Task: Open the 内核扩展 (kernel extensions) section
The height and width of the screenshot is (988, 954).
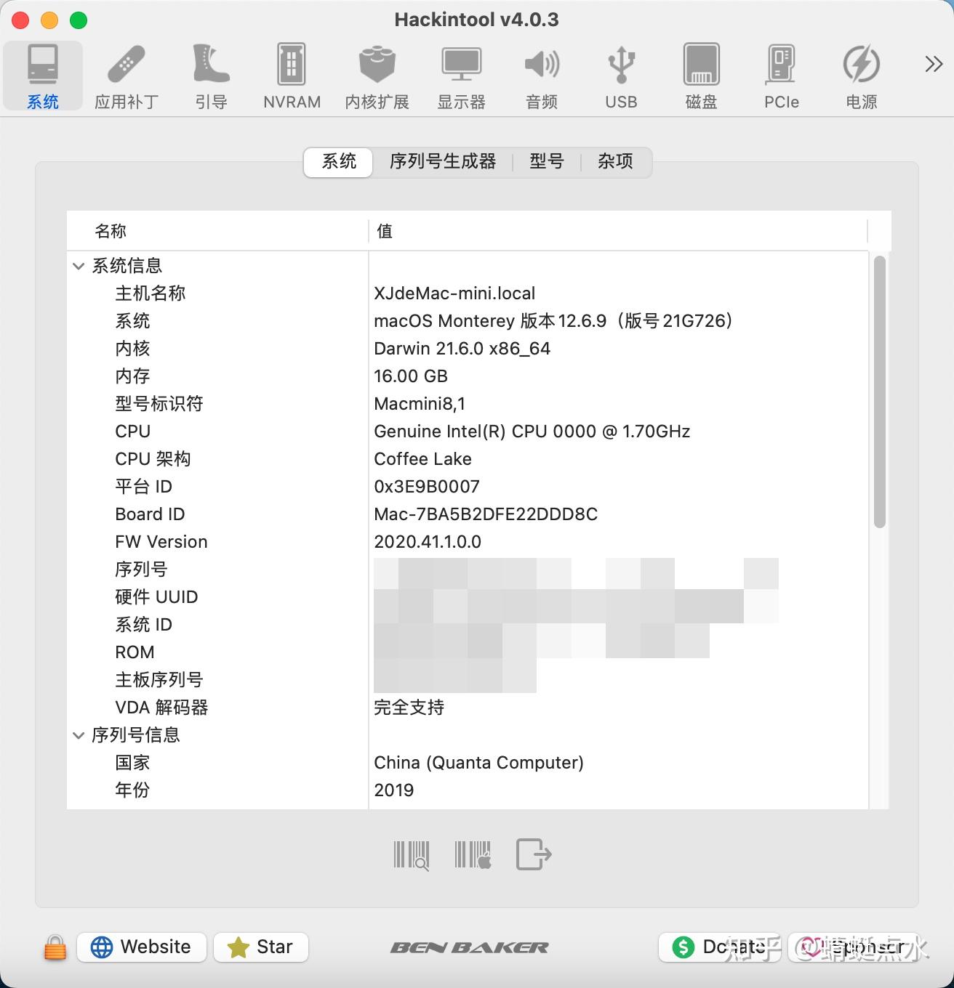Action: (x=377, y=73)
